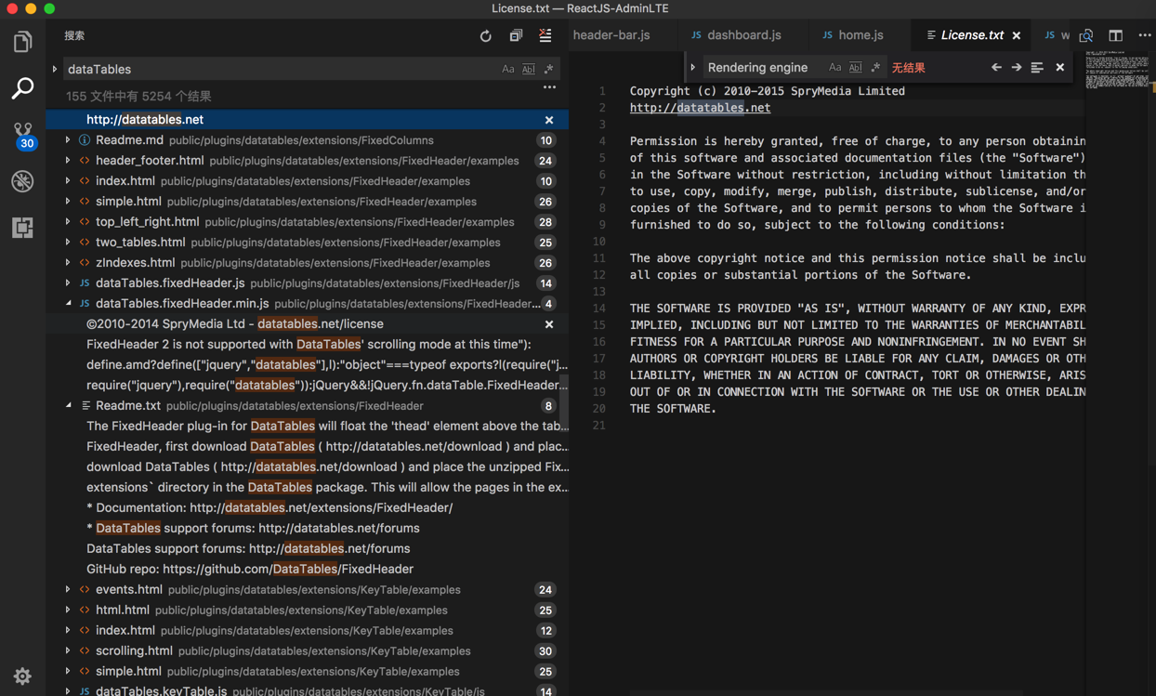Toggle regex option in find widget

(x=875, y=68)
